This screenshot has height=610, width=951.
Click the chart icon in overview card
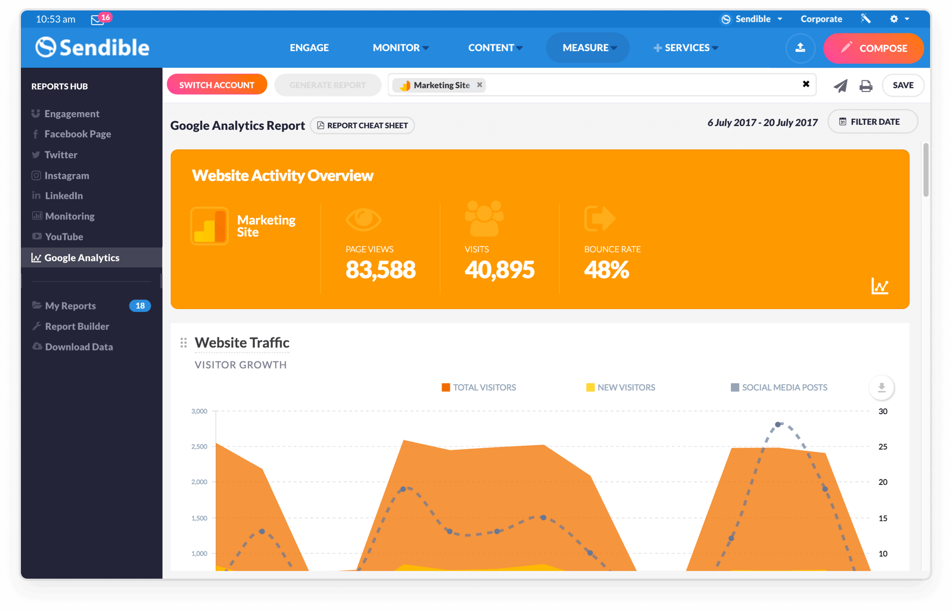click(x=880, y=286)
